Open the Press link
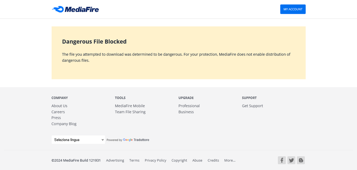Image resolution: width=357 pixels, height=170 pixels. click(56, 118)
